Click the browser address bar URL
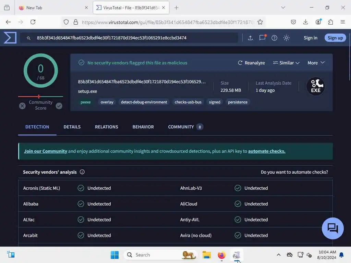The image size is (351, 263). click(x=167, y=22)
